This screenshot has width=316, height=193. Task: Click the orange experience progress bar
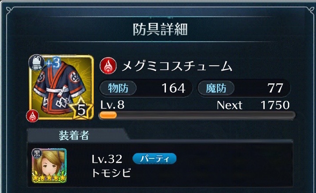pyautogui.click(x=197, y=115)
